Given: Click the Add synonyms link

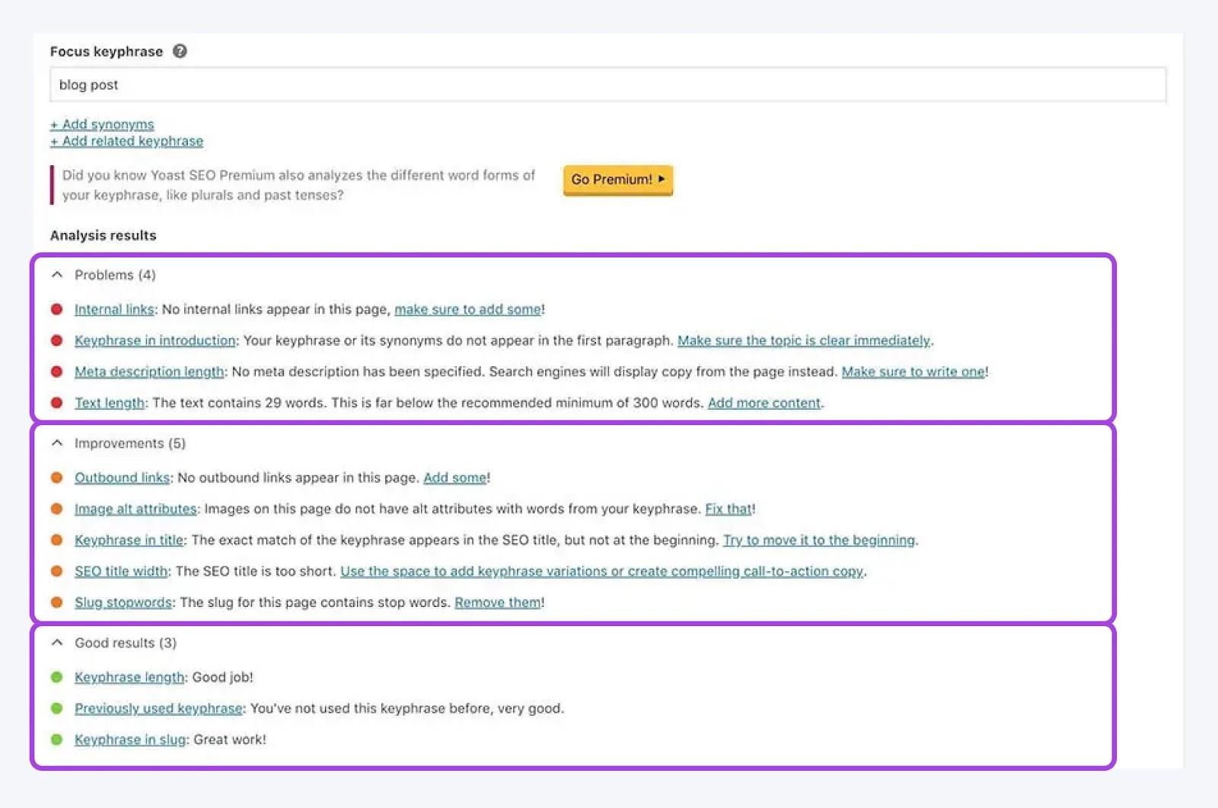Looking at the screenshot, I should click(102, 124).
